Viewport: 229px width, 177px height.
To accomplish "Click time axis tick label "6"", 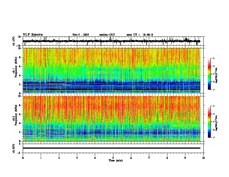I will point(131,158).
